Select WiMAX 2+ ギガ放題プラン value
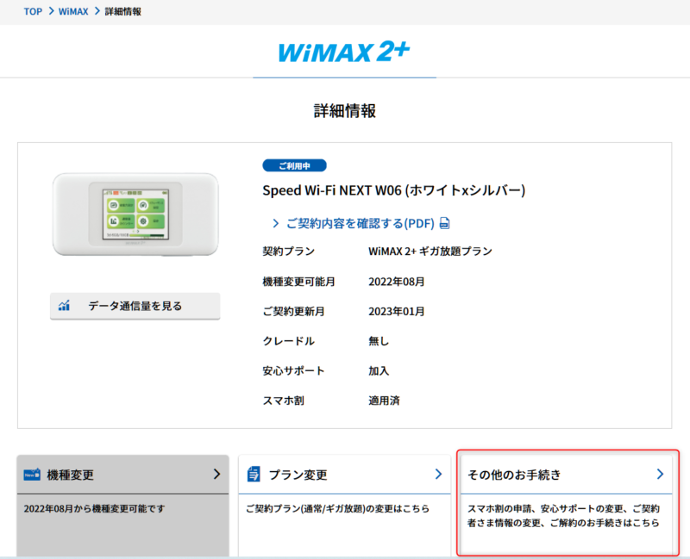The width and height of the screenshot is (690, 559). (x=430, y=252)
